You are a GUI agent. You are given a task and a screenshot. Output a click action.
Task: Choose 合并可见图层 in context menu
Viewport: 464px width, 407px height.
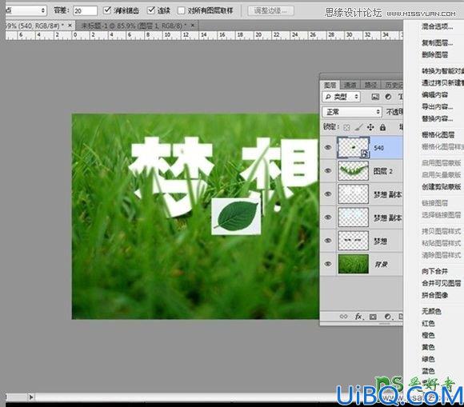click(x=442, y=283)
